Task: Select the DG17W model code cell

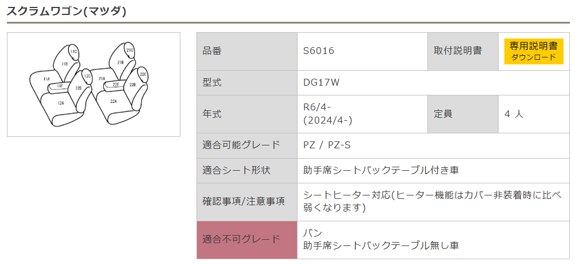Action: (x=322, y=83)
